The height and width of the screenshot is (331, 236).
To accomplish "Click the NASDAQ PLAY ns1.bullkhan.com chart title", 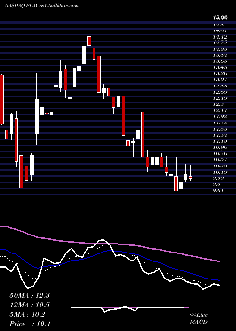I will point(42,5).
